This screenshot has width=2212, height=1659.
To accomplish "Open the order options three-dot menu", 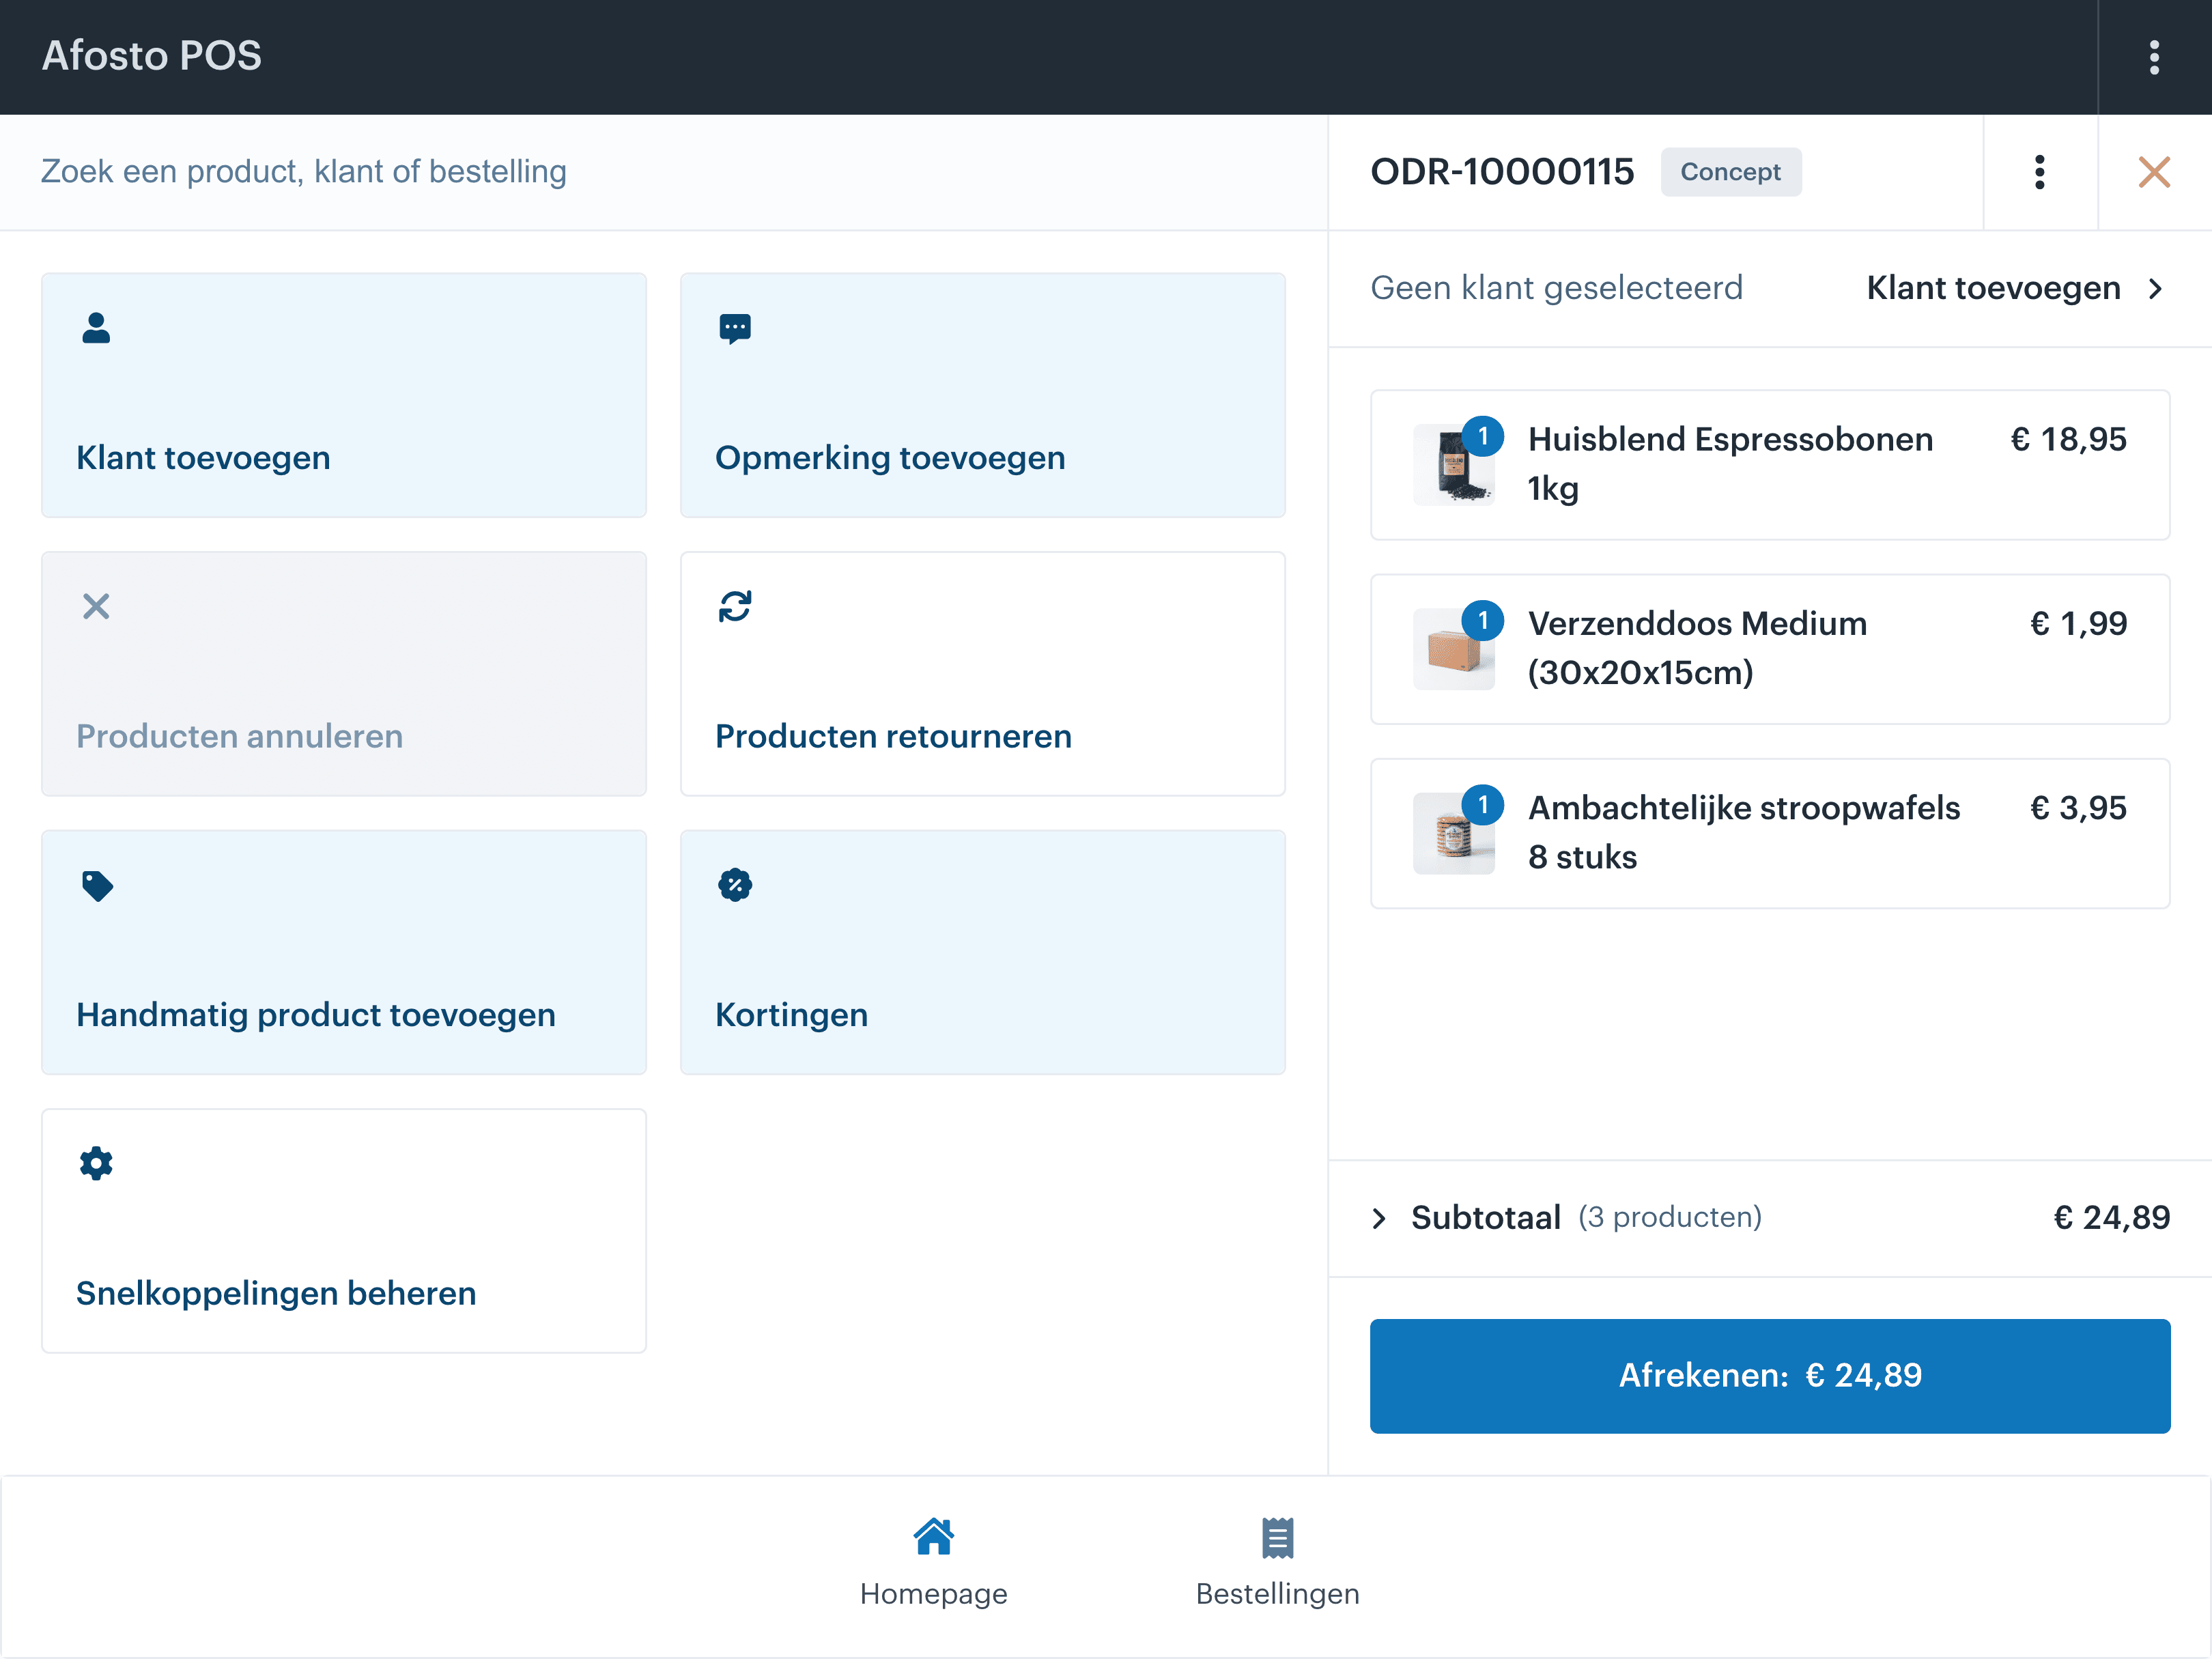I will pos(2040,172).
